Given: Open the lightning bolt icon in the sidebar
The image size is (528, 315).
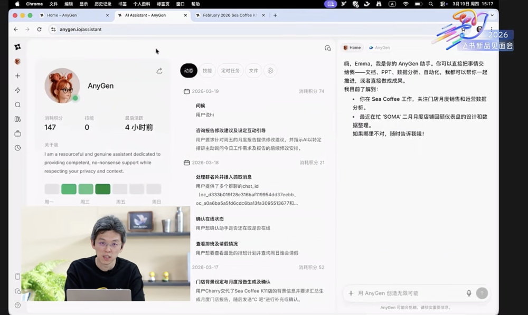Looking at the screenshot, I should click(x=17, y=90).
